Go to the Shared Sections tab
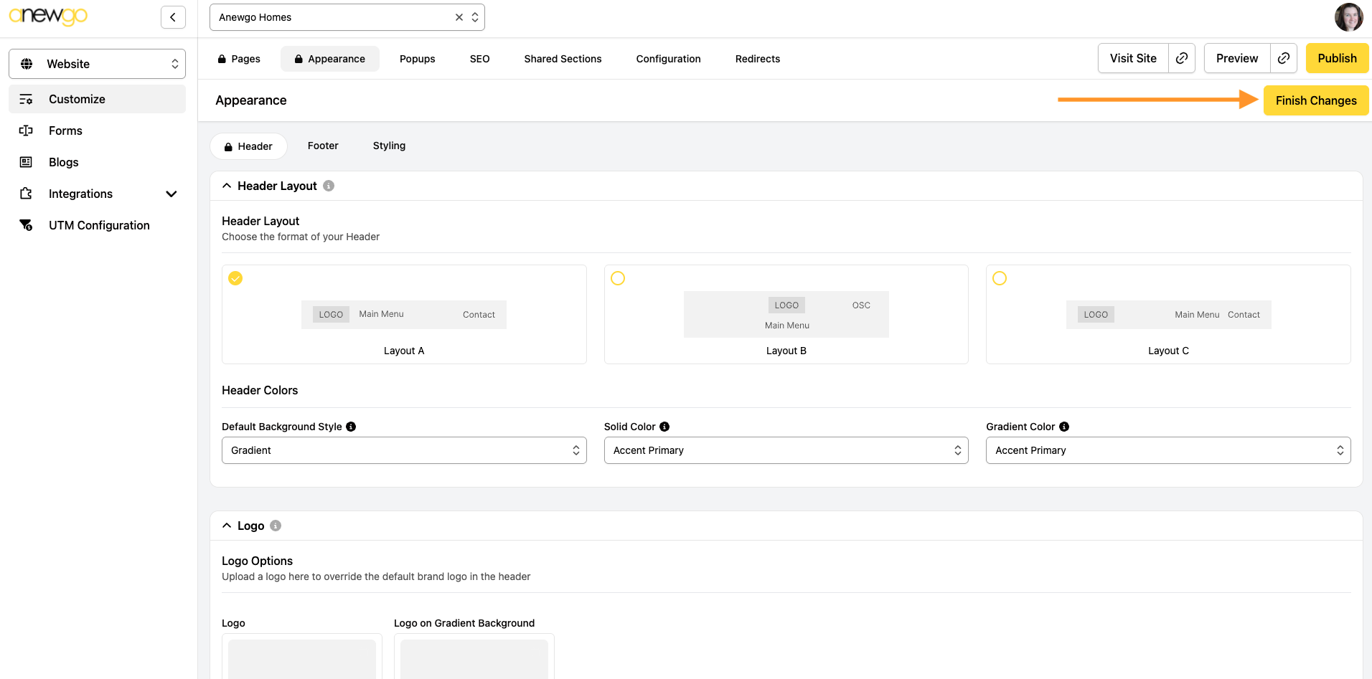The image size is (1372, 679). (x=563, y=59)
